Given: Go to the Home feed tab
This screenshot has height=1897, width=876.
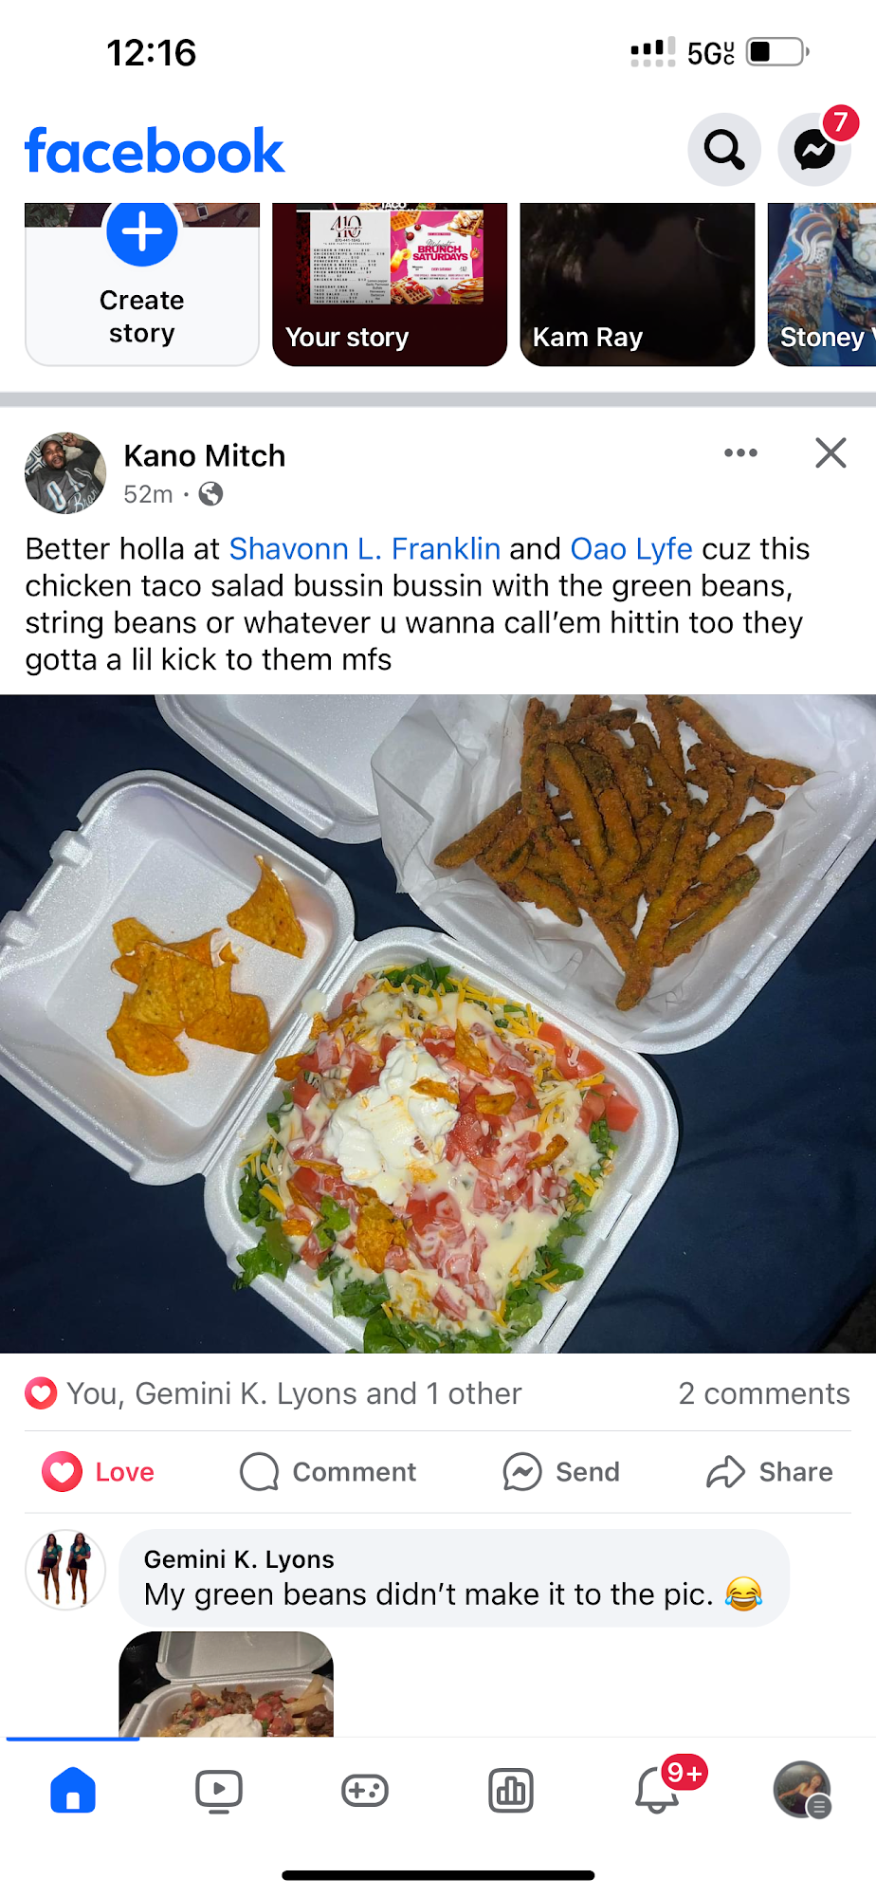Looking at the screenshot, I should click(73, 1791).
